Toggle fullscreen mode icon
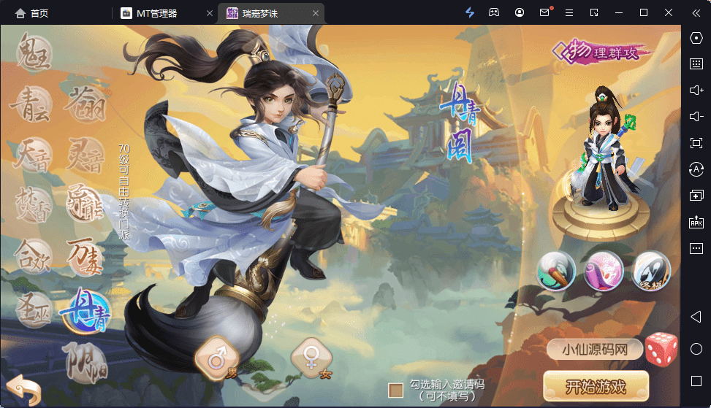Viewport: 711px width, 408px height. click(x=696, y=143)
